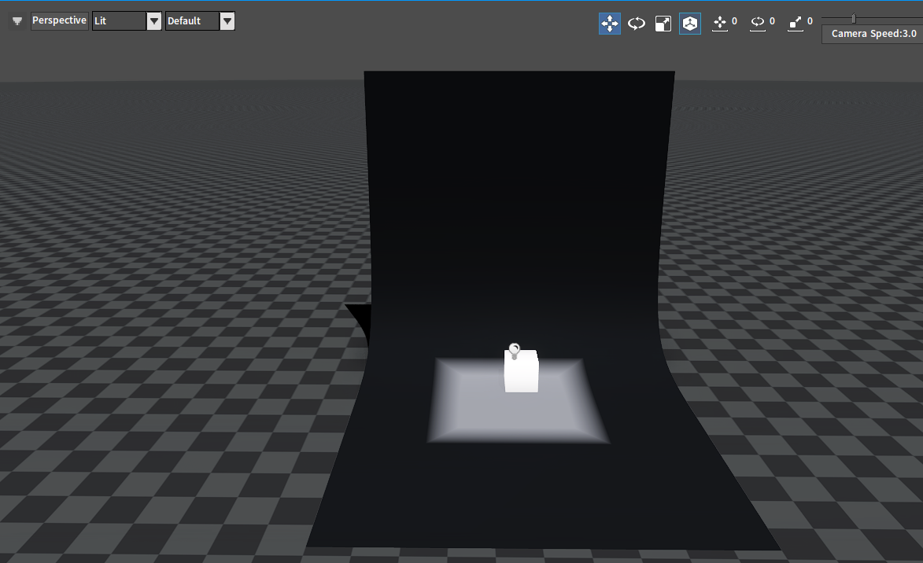Select the light bulb gizmo in viewport
This screenshot has width=923, height=563.
[x=515, y=351]
